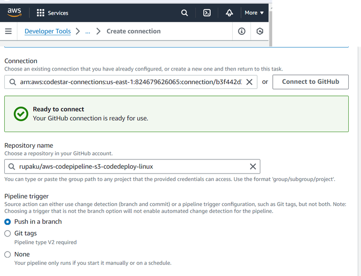The width and height of the screenshot is (361, 276).
Task: Select the Git tags trigger option
Action: (8, 234)
